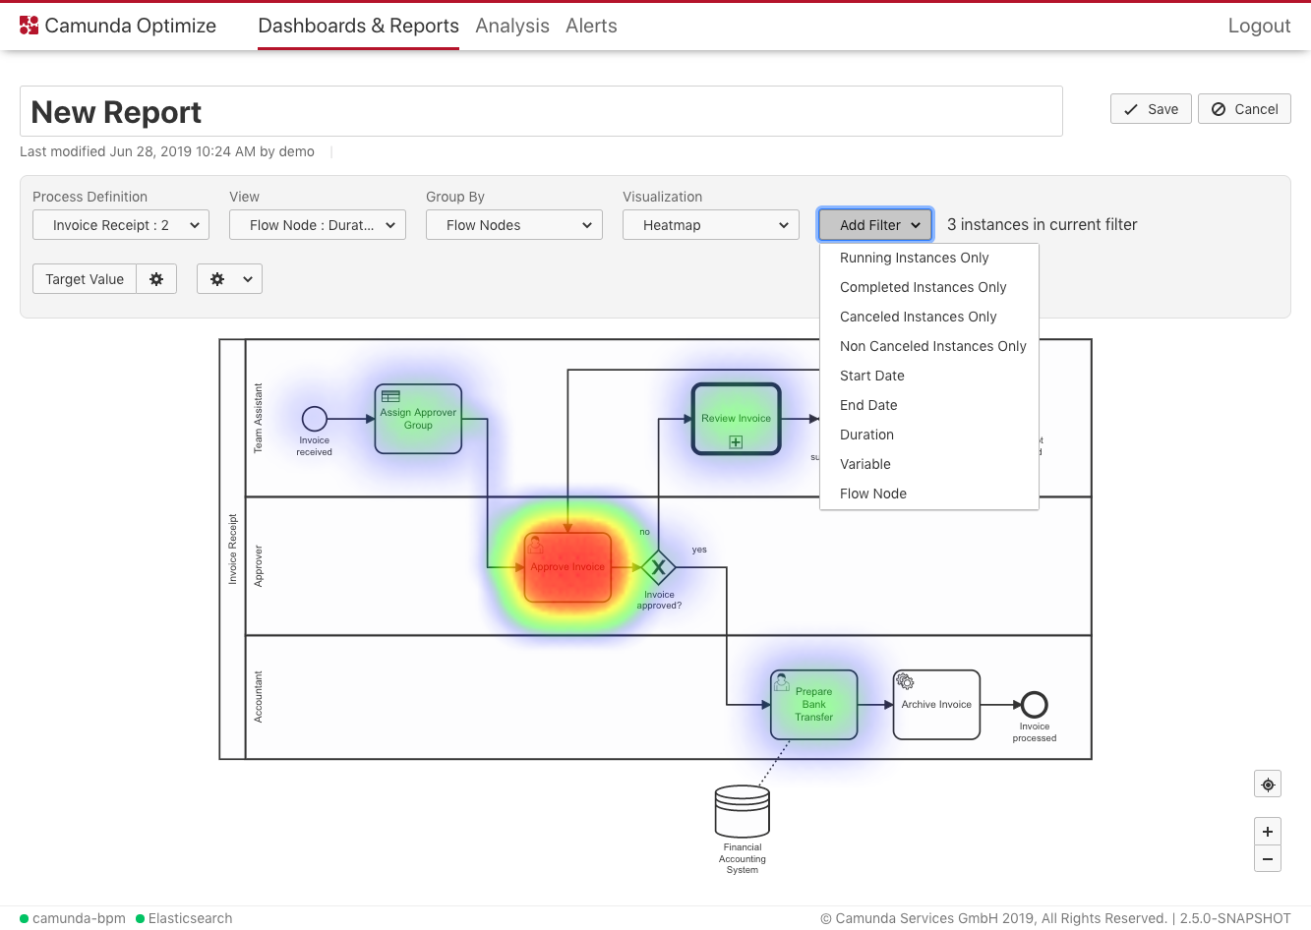The height and width of the screenshot is (930, 1311).
Task: Open the View dropdown
Action: click(x=318, y=225)
